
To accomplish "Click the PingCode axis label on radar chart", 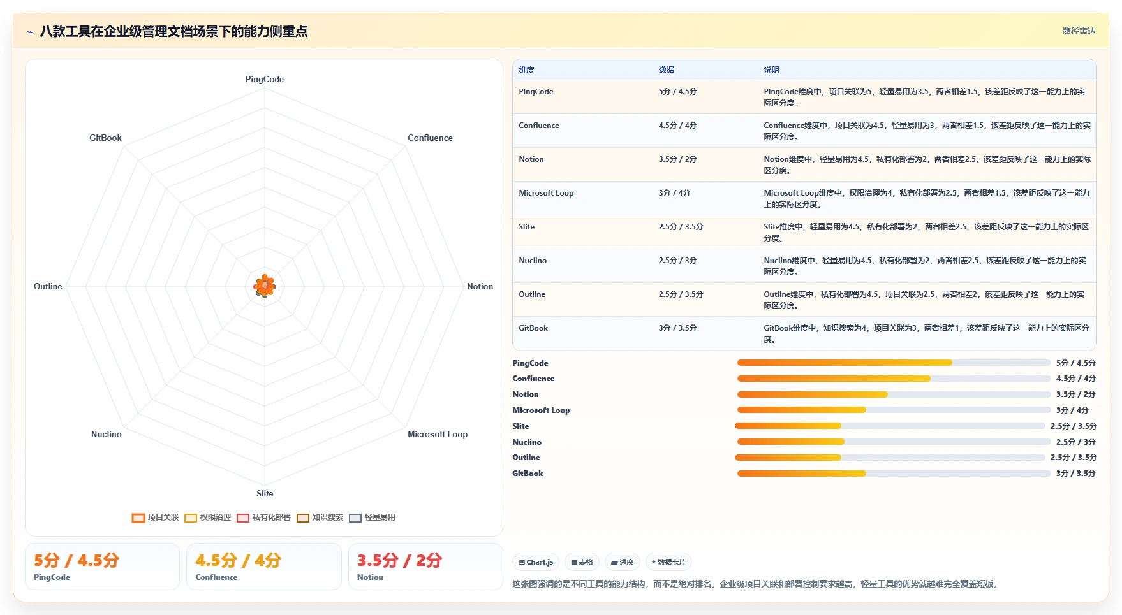I will coord(265,80).
